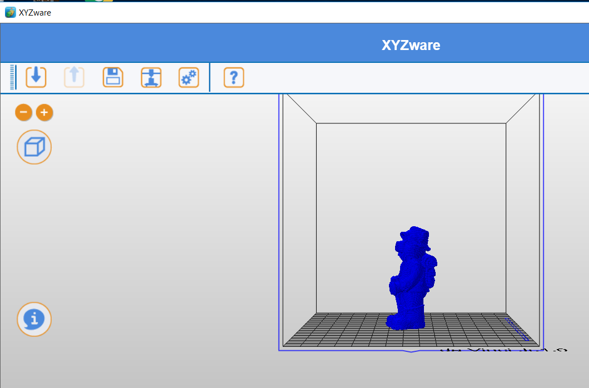This screenshot has width=589, height=388.
Task: Click the toolbar grip handle
Action: (12, 77)
